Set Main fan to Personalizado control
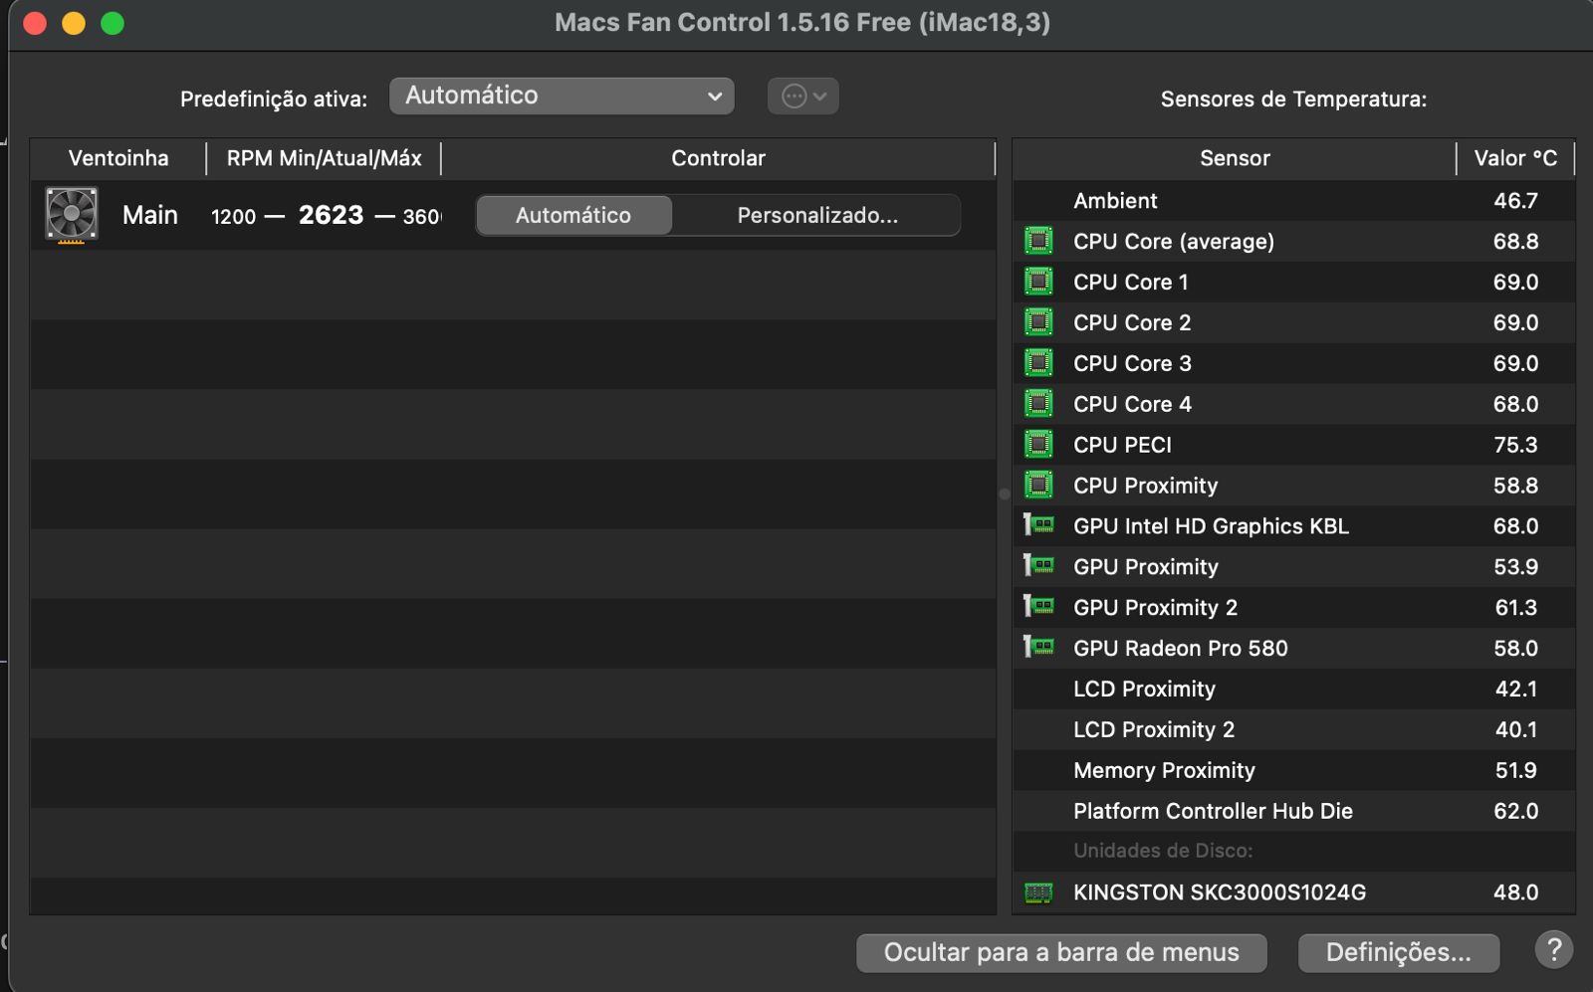Image resolution: width=1593 pixels, height=992 pixels. pos(816,215)
